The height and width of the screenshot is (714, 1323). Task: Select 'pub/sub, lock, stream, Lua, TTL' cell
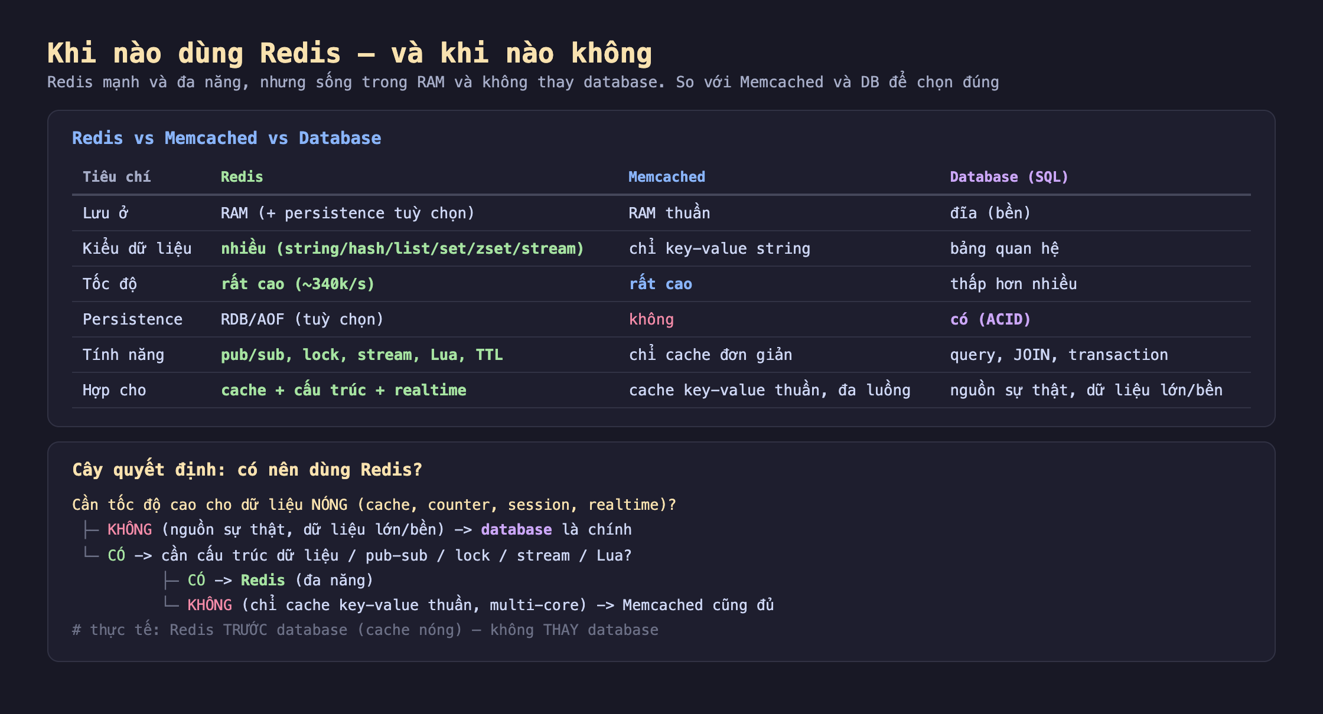[x=362, y=355]
